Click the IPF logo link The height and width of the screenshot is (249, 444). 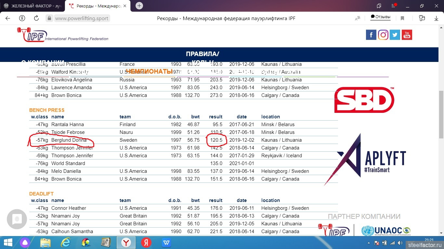tap(33, 35)
